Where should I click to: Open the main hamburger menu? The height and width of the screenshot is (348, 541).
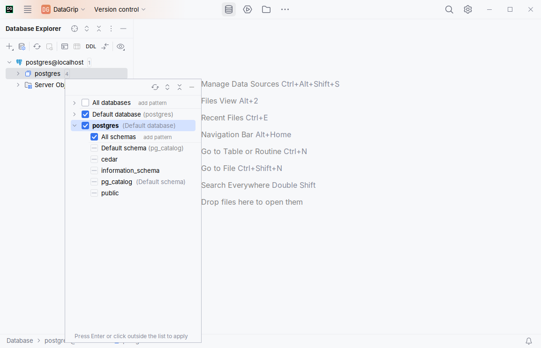click(28, 9)
